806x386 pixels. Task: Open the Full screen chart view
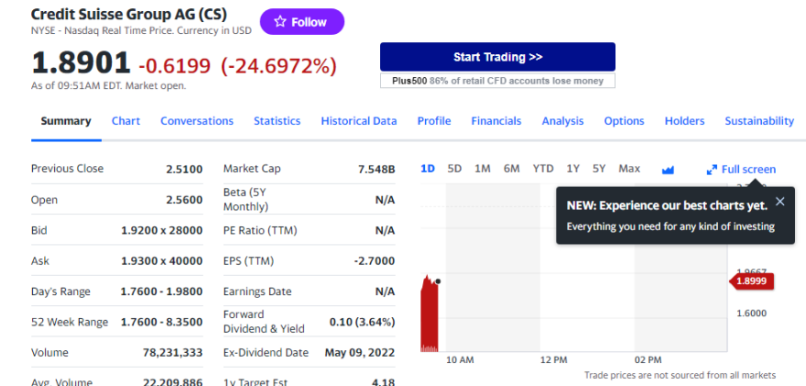pos(741,170)
